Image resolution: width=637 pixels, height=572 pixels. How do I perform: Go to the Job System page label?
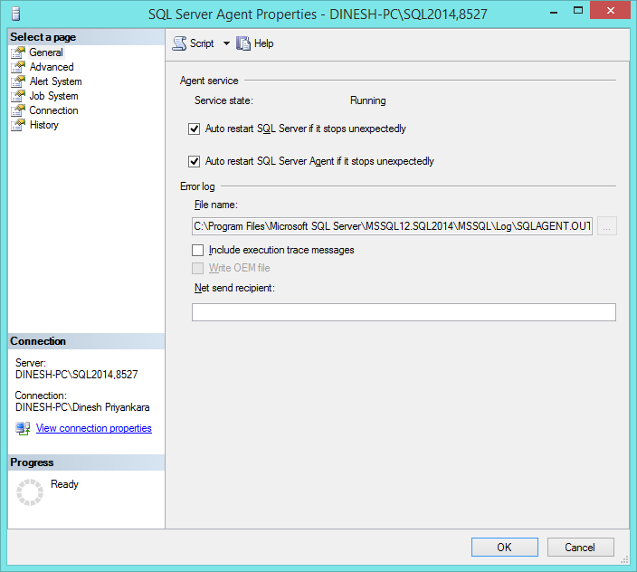53,96
